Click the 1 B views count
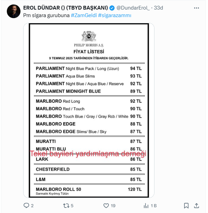The height and width of the screenshot is (213, 208). point(154,206)
